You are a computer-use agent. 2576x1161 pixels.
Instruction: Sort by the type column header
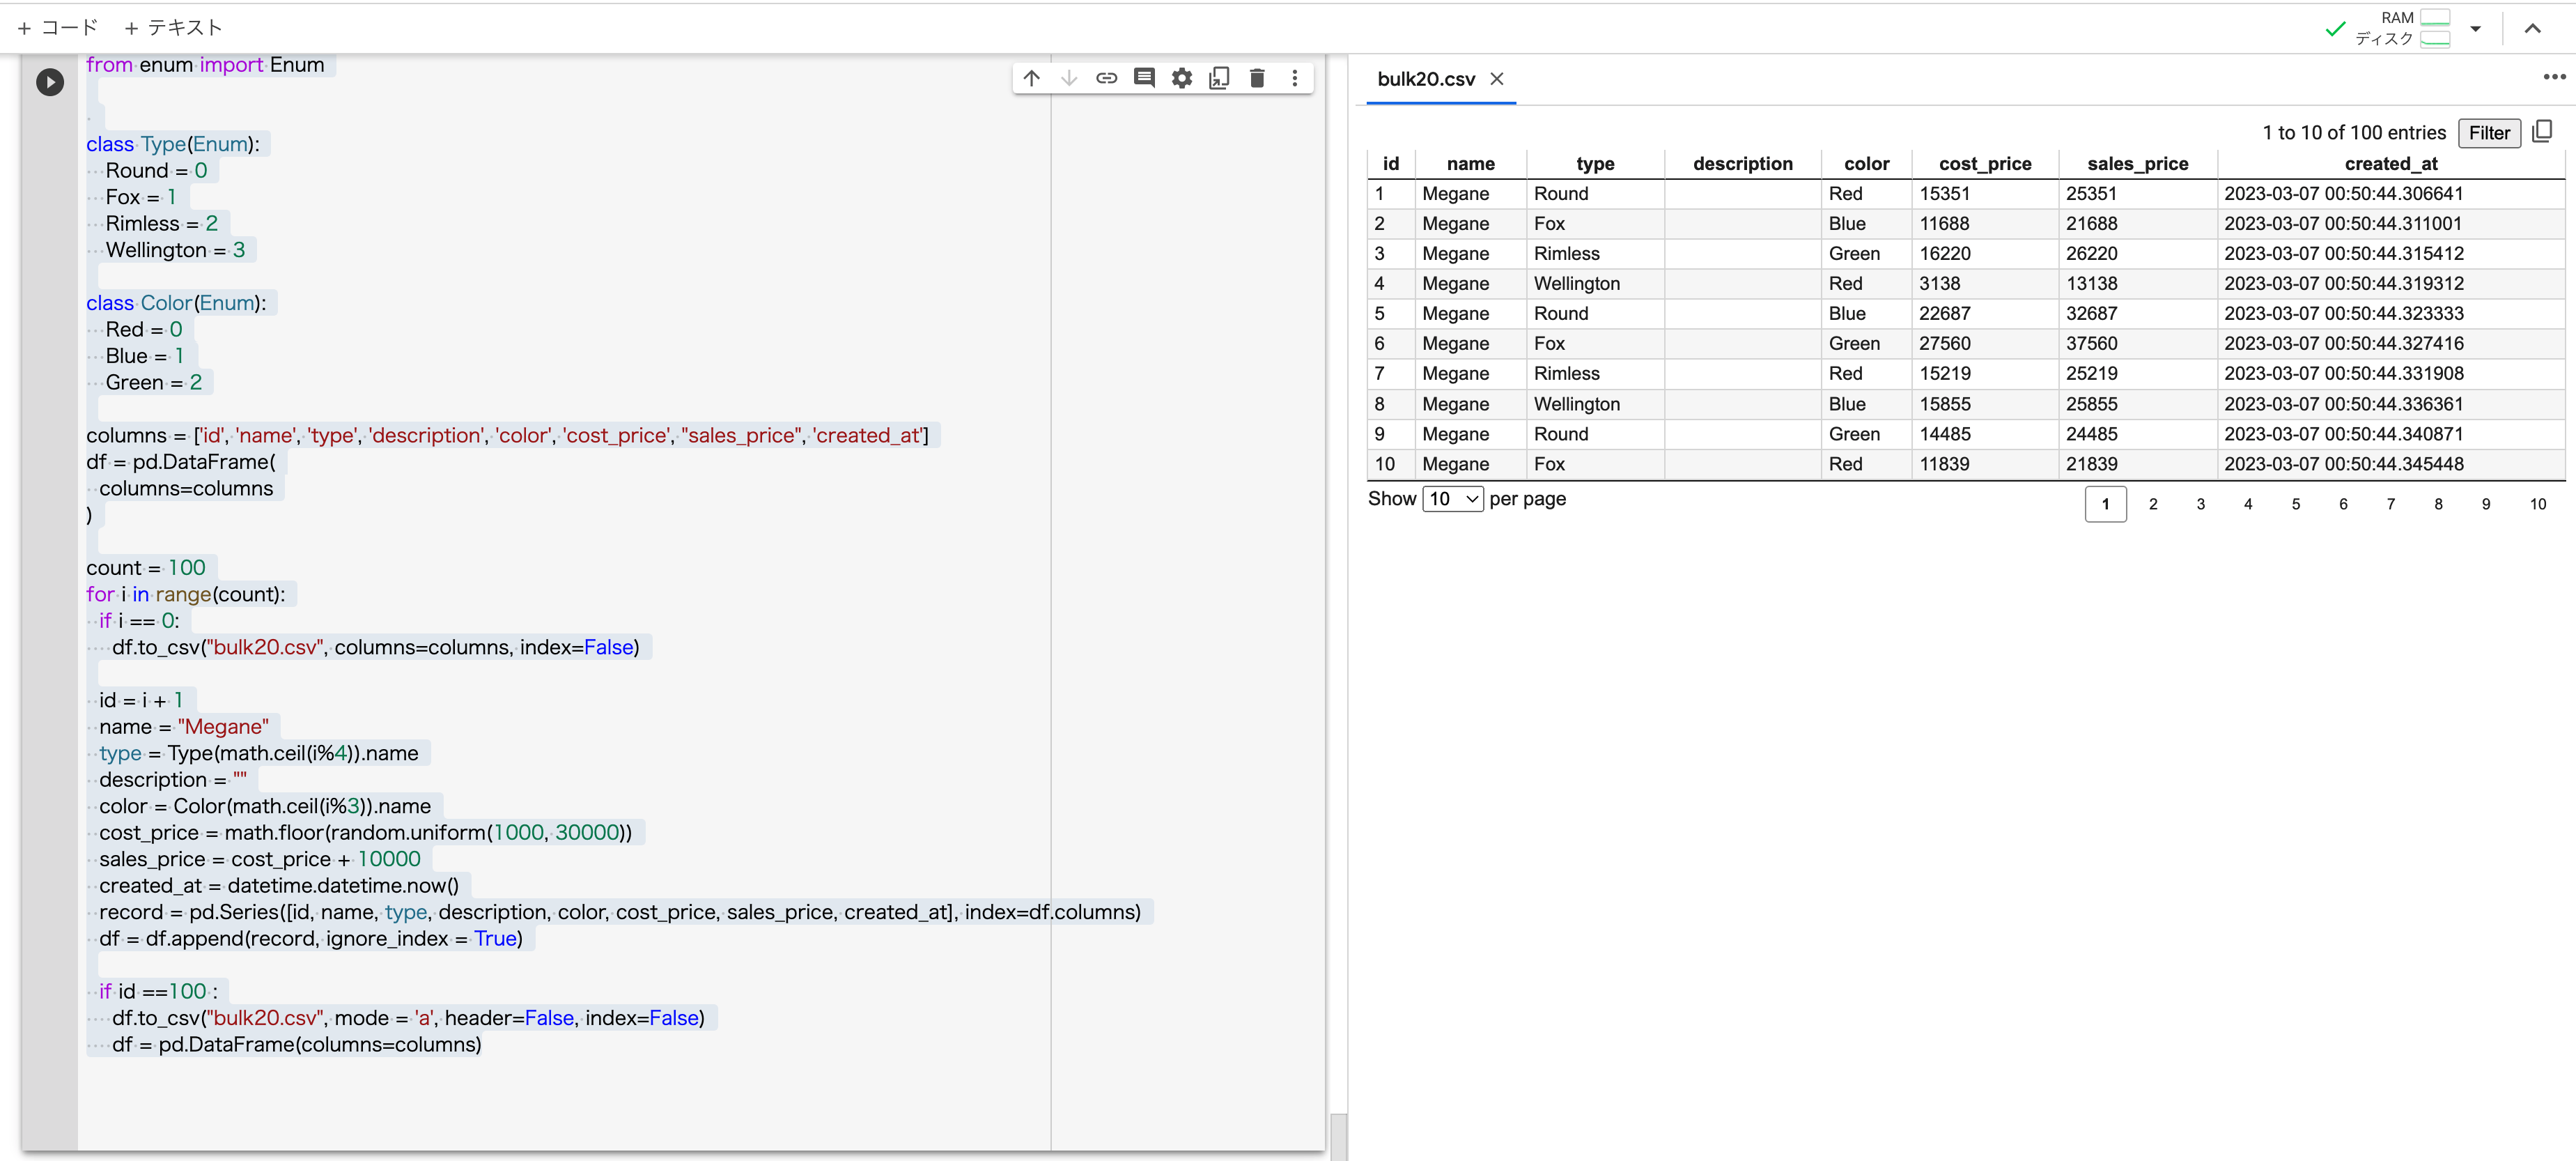[x=1595, y=164]
